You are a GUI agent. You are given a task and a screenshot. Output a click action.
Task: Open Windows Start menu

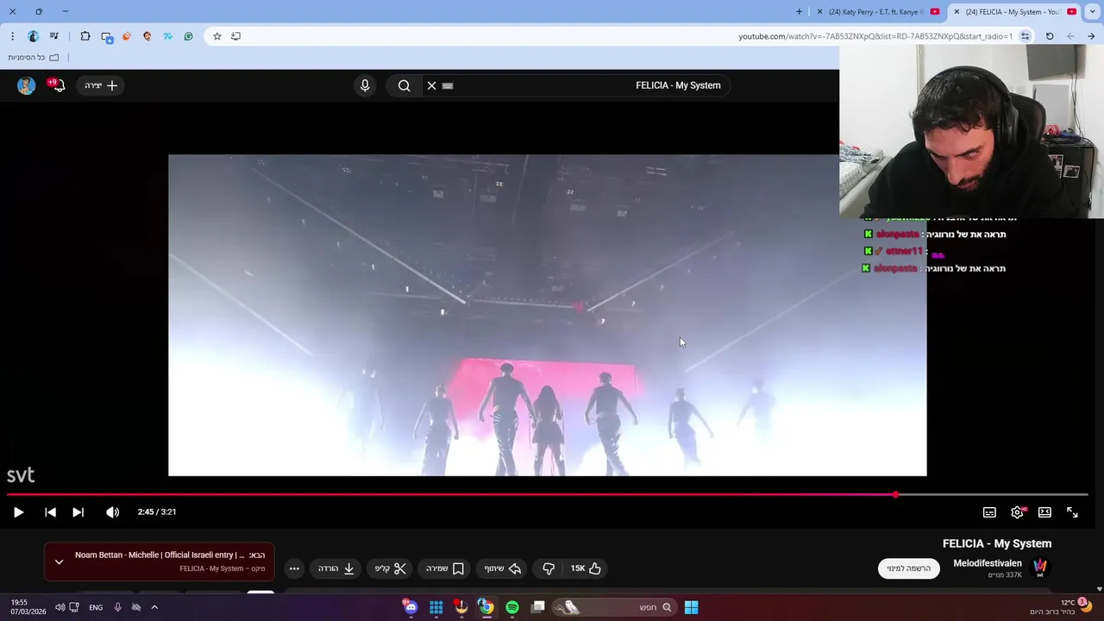click(691, 607)
